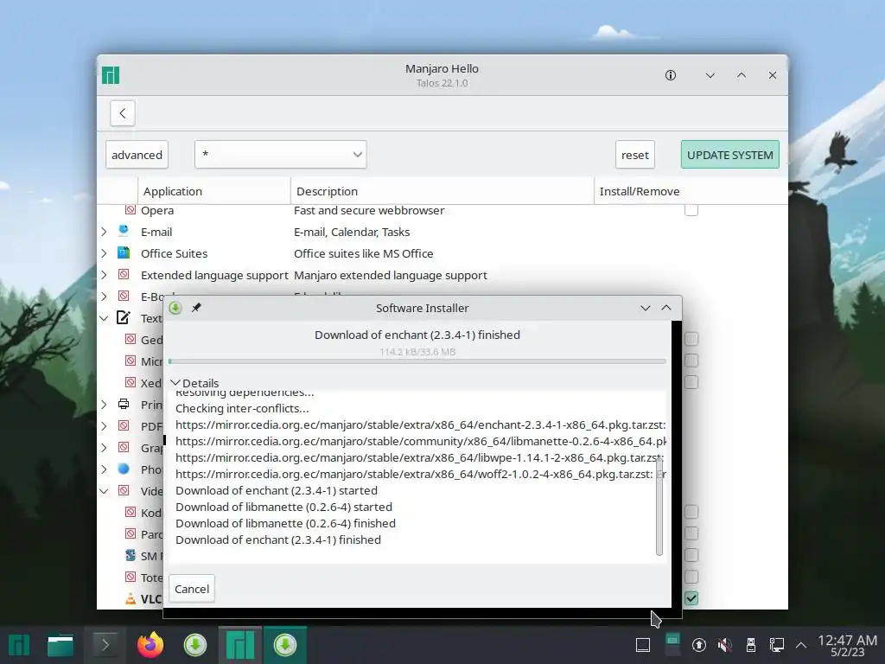This screenshot has height=664, width=885.
Task: Toggle the Gedit install checkbox
Action: coord(691,339)
